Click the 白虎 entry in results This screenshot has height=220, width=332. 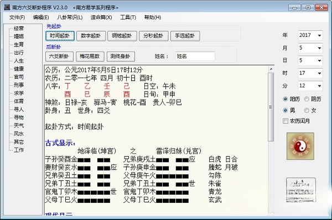coord(215,159)
